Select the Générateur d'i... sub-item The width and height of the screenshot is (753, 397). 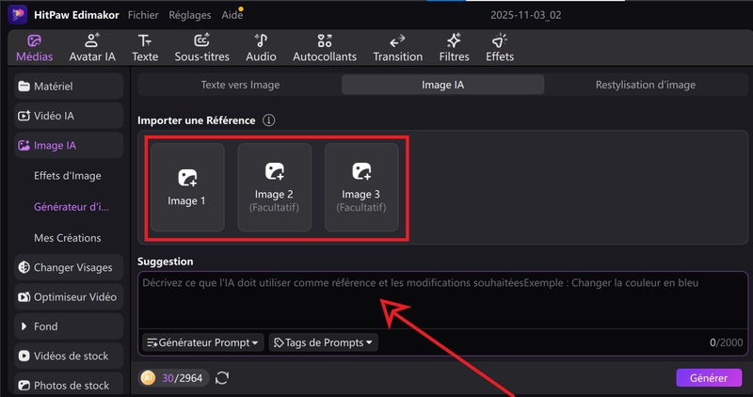point(72,207)
